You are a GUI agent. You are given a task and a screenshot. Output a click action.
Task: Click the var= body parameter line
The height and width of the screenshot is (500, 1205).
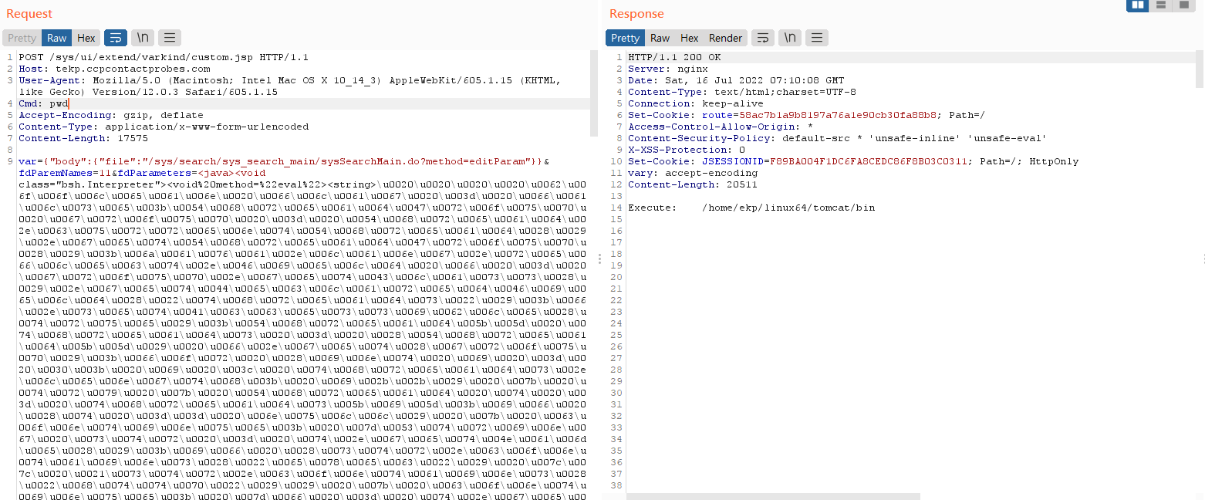(x=284, y=161)
